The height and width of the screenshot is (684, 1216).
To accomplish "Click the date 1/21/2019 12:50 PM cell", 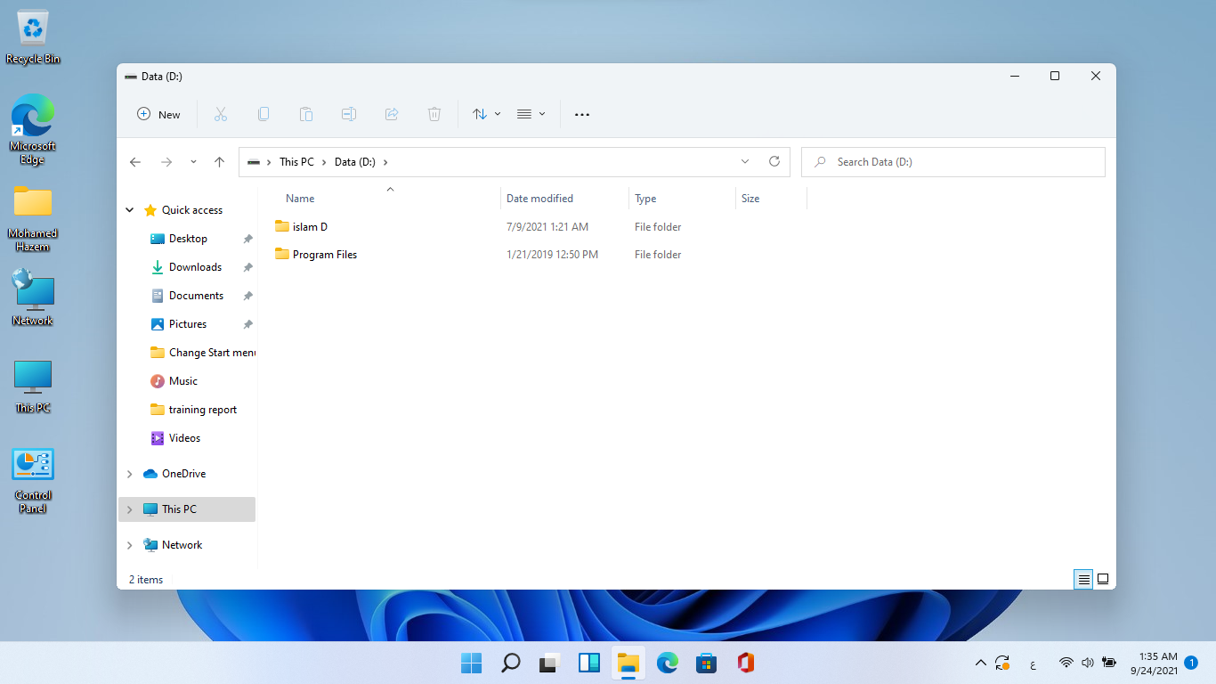I will click(552, 255).
